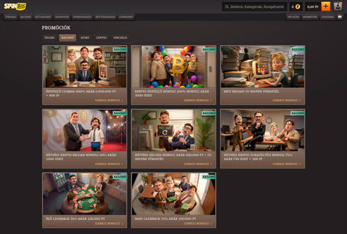Open the Hétvégi Kripto Újratöltési 75% image

pos(263,130)
